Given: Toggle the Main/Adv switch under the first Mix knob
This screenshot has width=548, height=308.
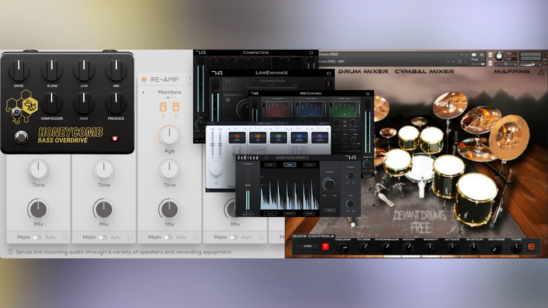Looking at the screenshot, I should 37,237.
